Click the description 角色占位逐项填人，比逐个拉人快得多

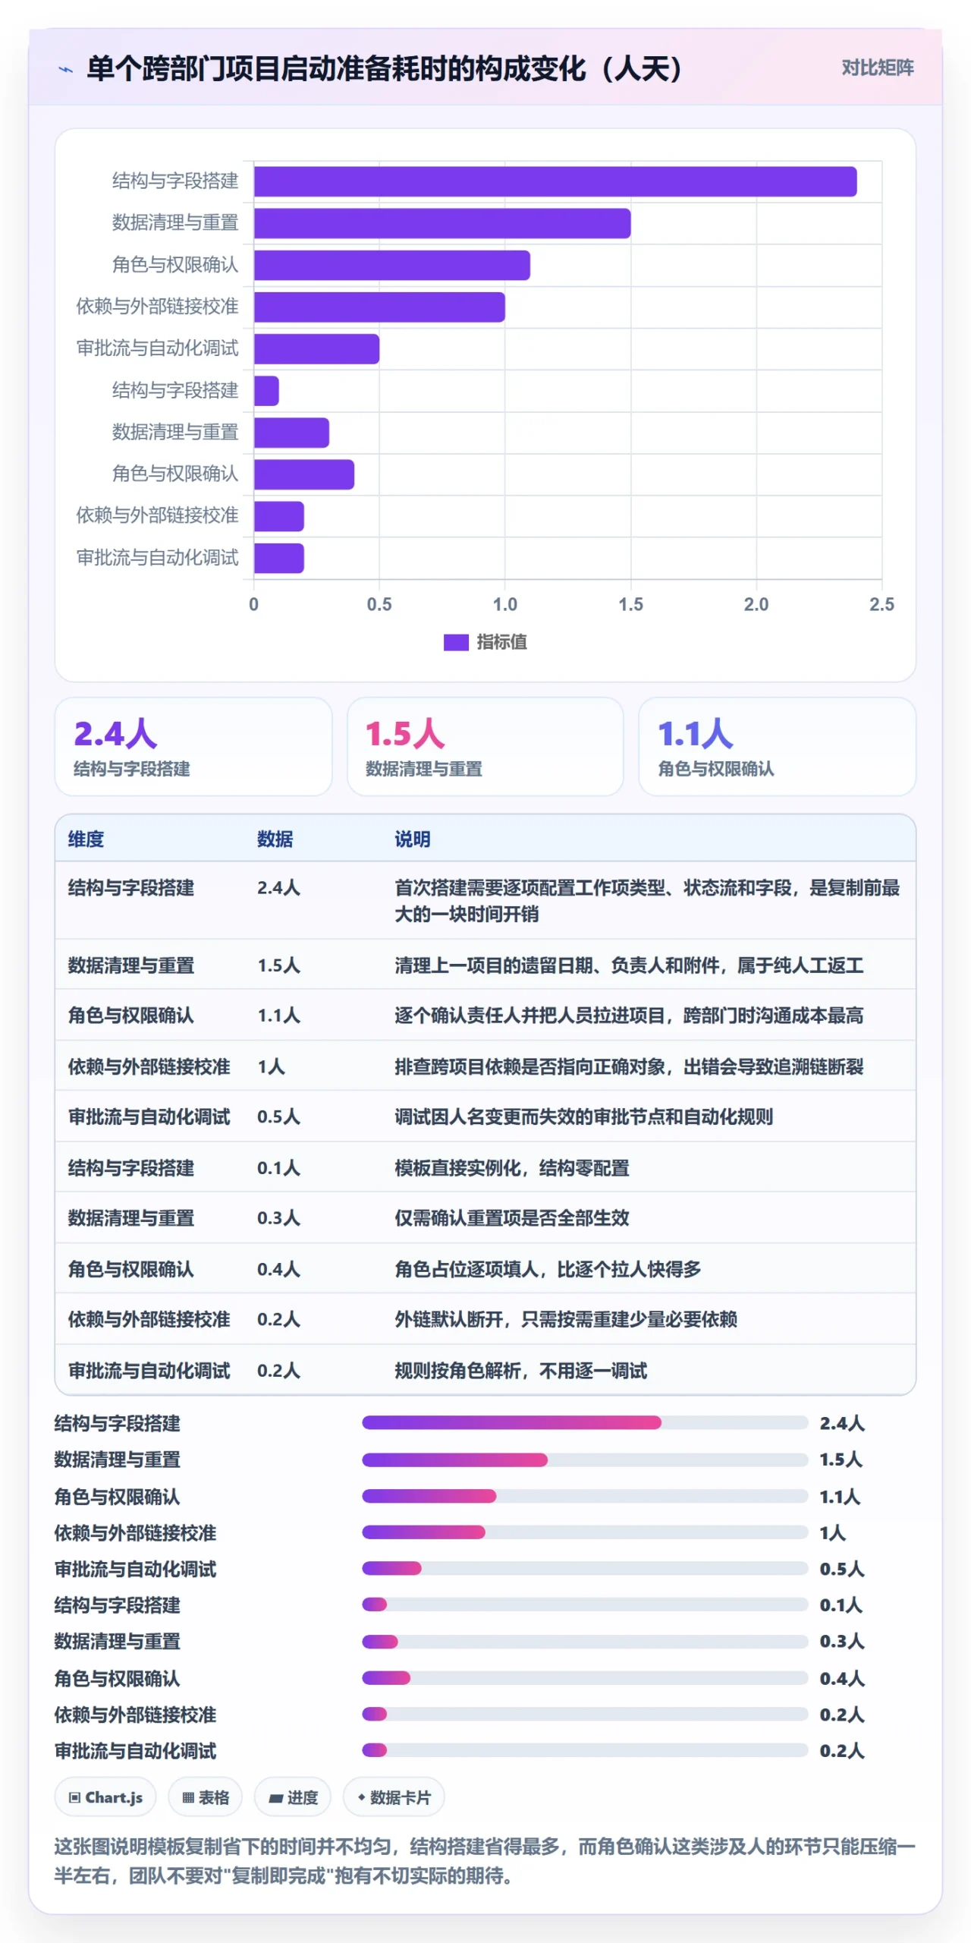click(548, 1268)
